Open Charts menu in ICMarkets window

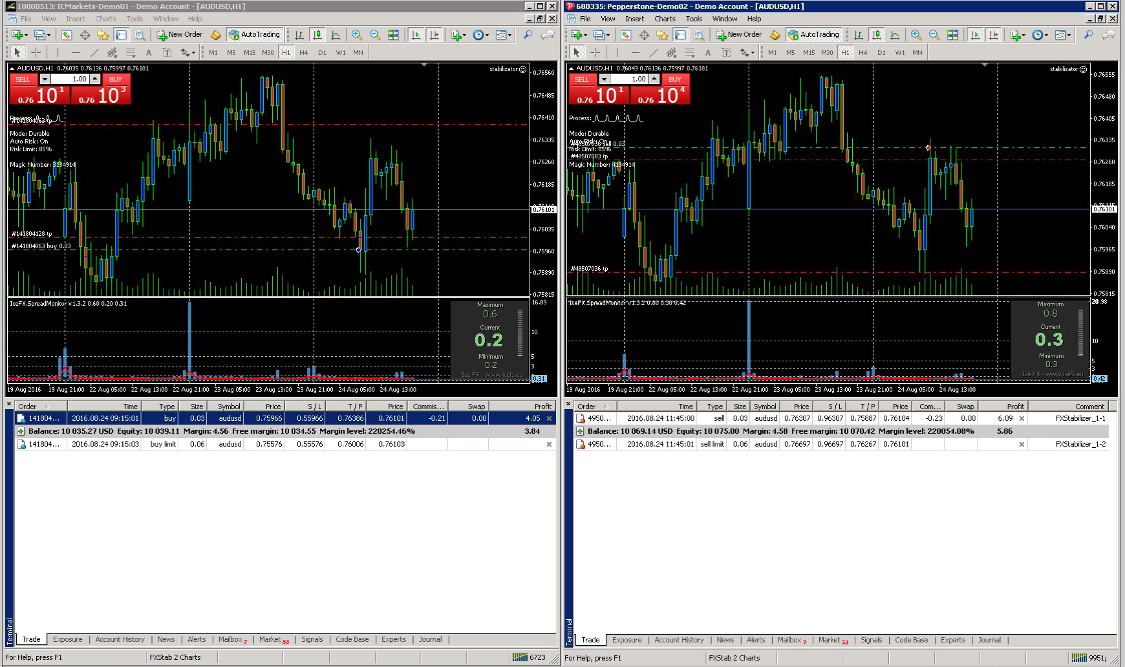[105, 19]
